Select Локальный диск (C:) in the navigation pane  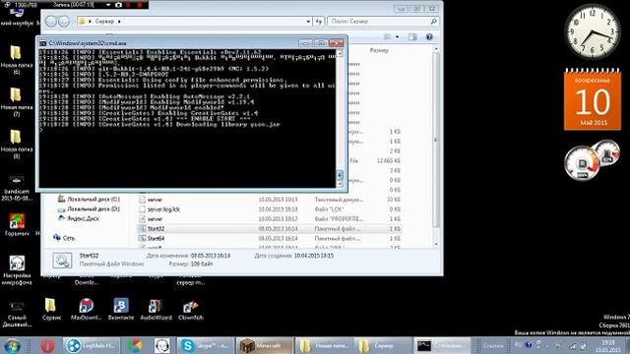click(89, 199)
